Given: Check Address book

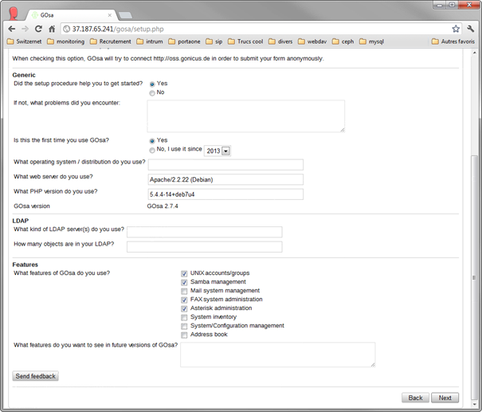Looking at the screenshot, I should pos(184,335).
